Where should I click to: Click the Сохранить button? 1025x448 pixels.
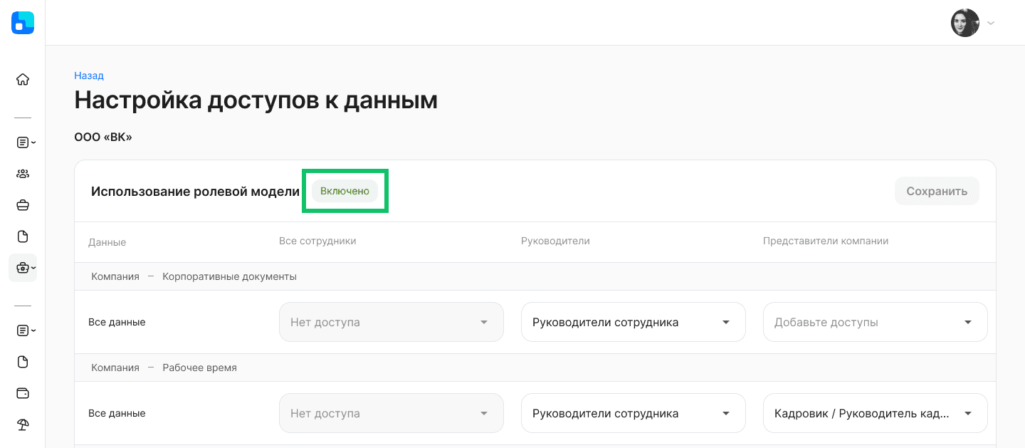click(937, 191)
